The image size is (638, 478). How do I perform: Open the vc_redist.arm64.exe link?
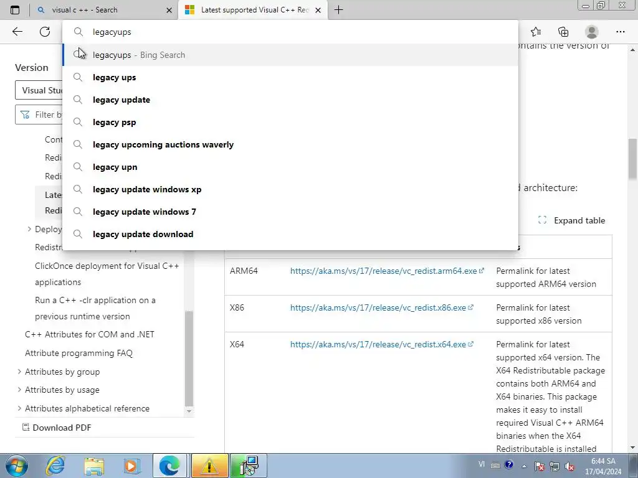click(386, 271)
